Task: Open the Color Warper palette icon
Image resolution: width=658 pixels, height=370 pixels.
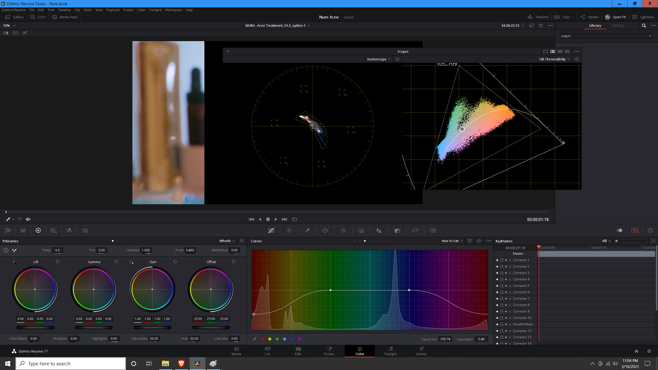Action: pyautogui.click(x=289, y=231)
